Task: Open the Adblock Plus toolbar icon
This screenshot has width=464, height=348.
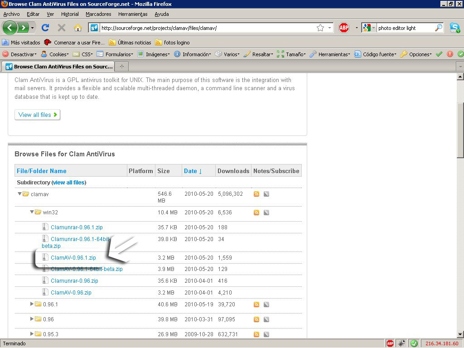Action: pyautogui.click(x=343, y=28)
